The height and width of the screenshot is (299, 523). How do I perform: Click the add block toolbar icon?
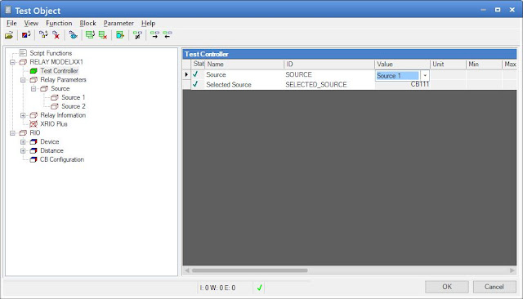[43, 34]
